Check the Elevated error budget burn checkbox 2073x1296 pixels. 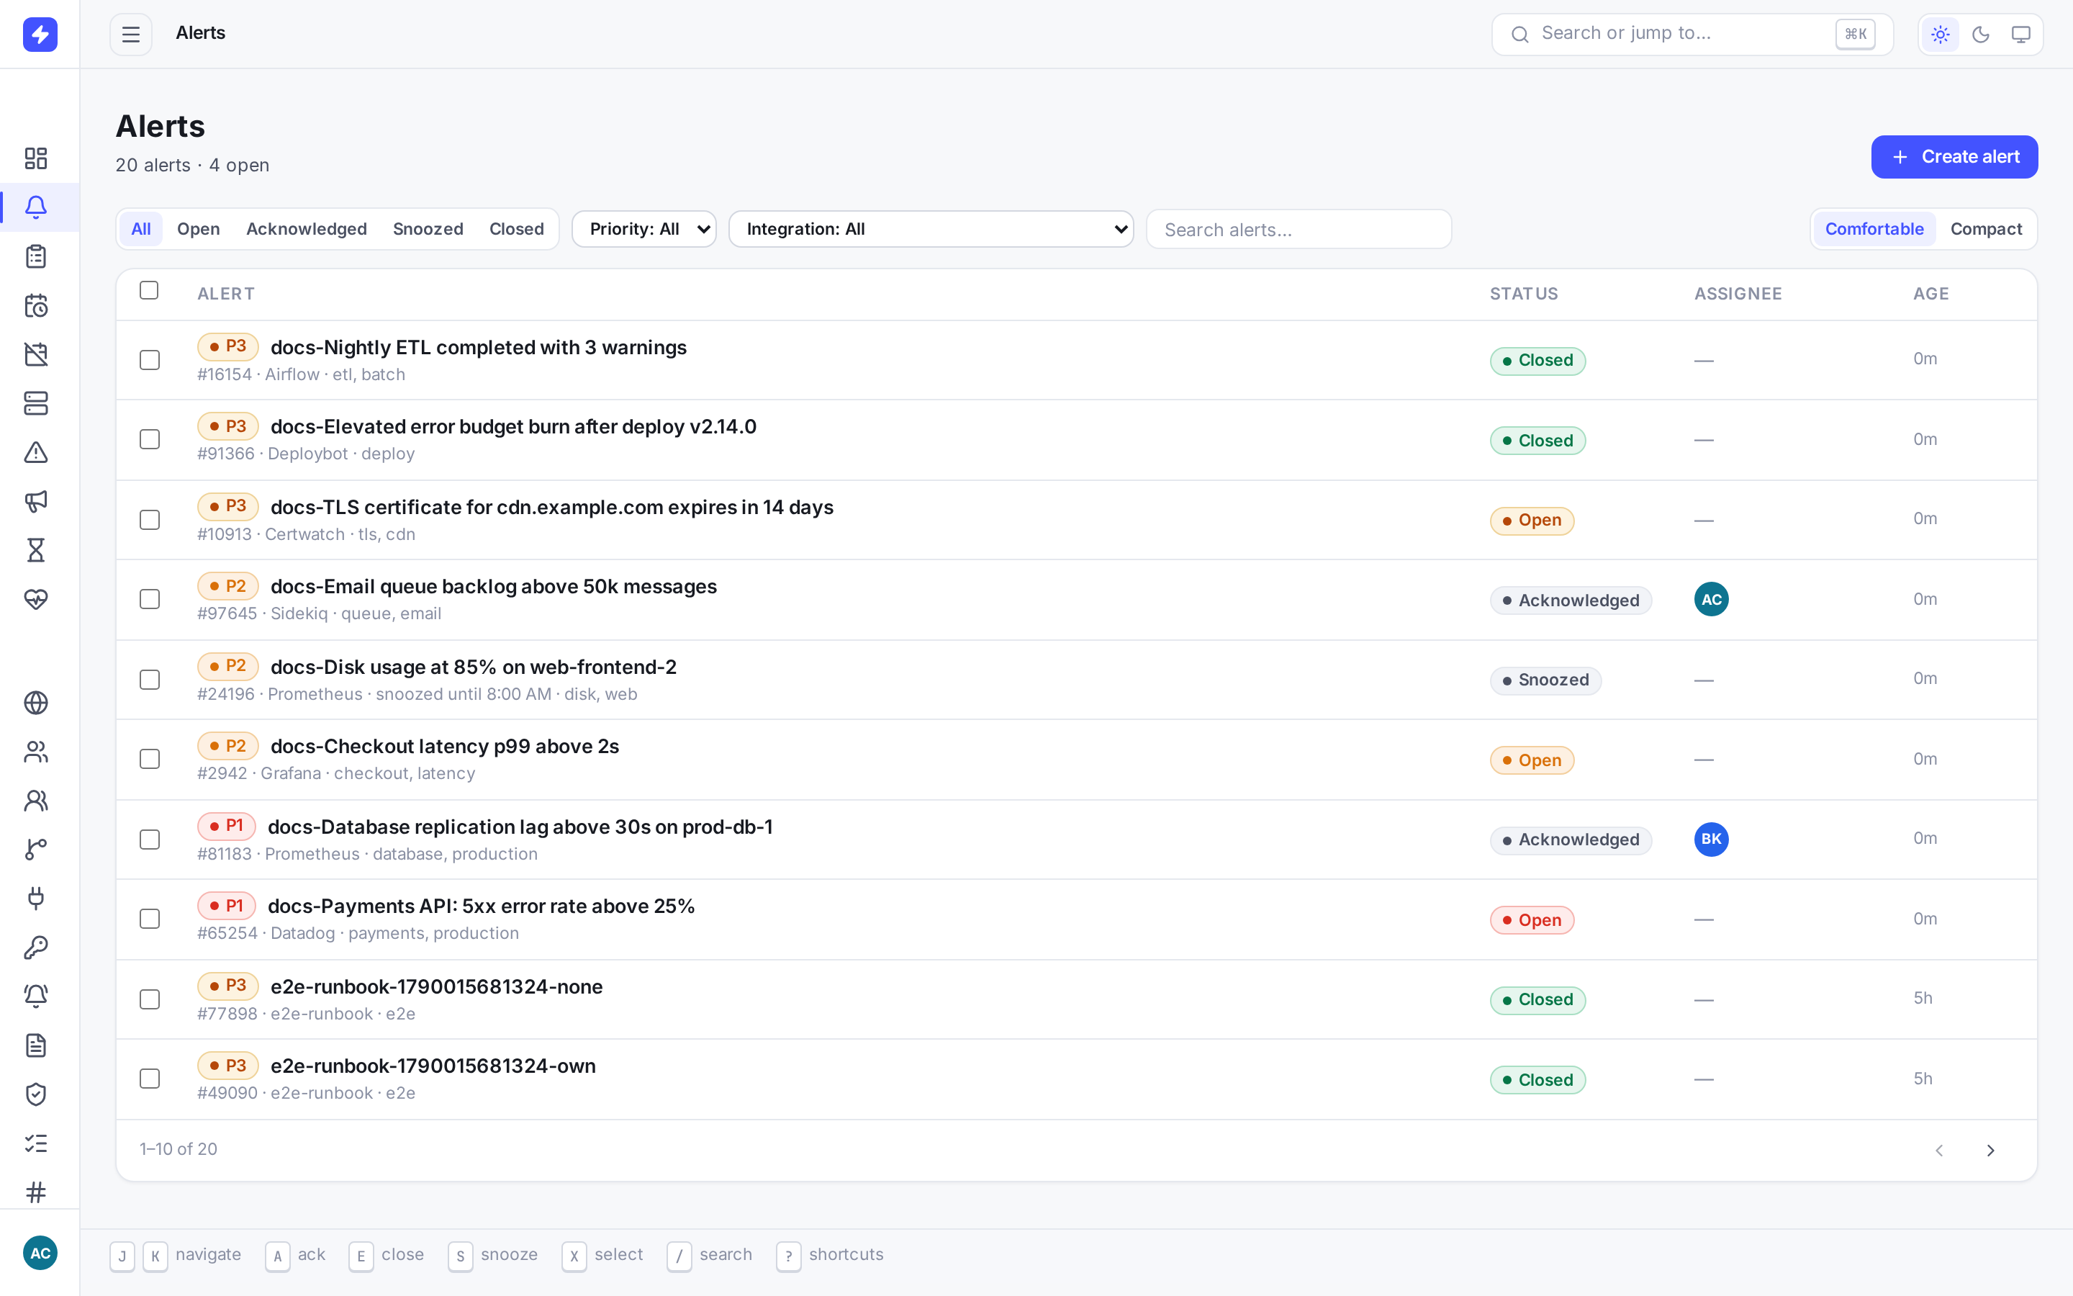tap(150, 440)
